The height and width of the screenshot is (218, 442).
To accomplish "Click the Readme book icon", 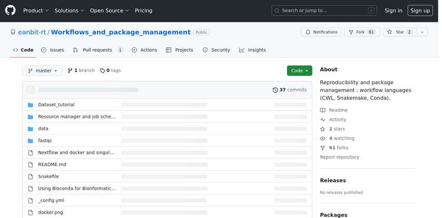I will pyautogui.click(x=323, y=110).
